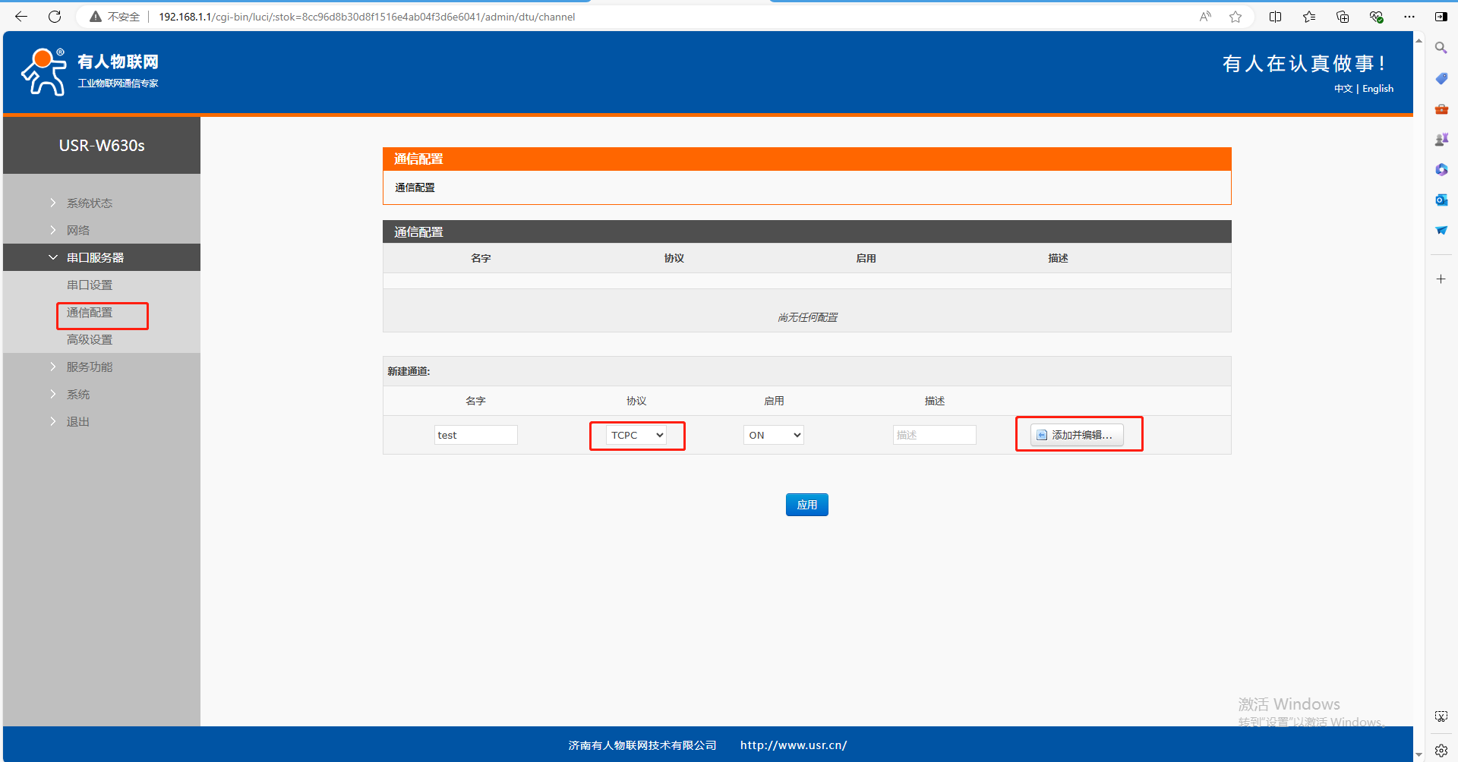Click the plus icon in Edge sidebar
Screen dimensions: 1458x762
click(1441, 279)
